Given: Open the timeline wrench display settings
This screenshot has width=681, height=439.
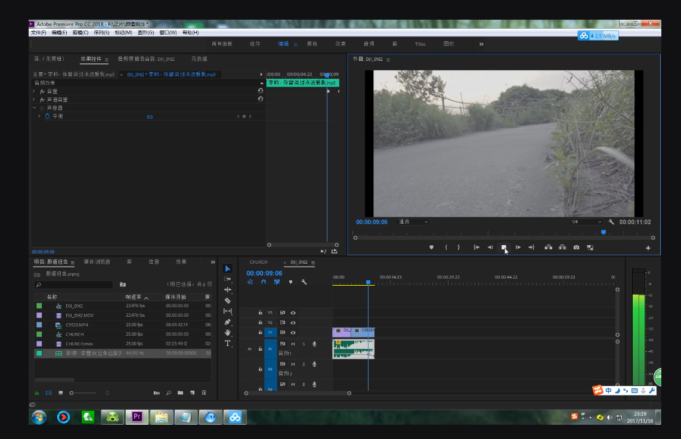Looking at the screenshot, I should [x=304, y=282].
